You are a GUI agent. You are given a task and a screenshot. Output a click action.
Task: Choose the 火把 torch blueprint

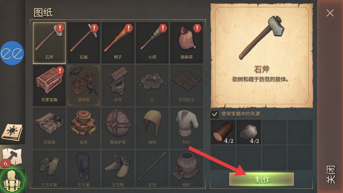tap(152, 43)
